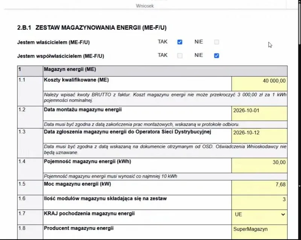Click note Data musi być zgodna z datą zakończenia

pyautogui.click(x=141, y=124)
